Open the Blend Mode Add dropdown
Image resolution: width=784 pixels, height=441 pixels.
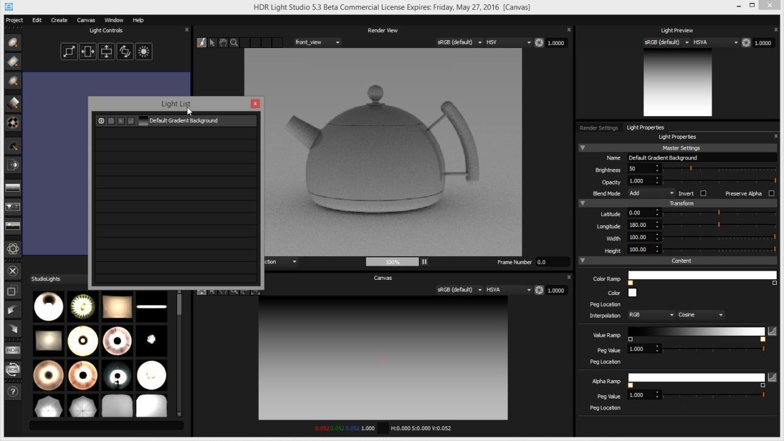click(651, 193)
